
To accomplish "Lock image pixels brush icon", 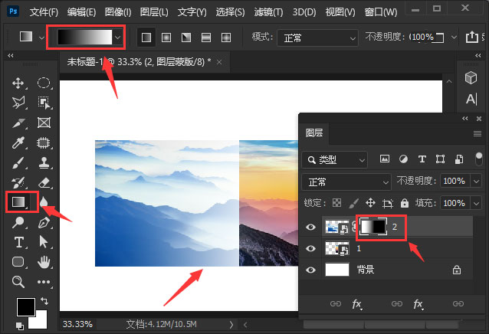I will pos(353,203).
